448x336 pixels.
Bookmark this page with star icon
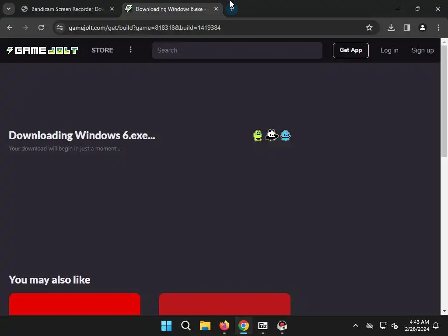(x=369, y=28)
